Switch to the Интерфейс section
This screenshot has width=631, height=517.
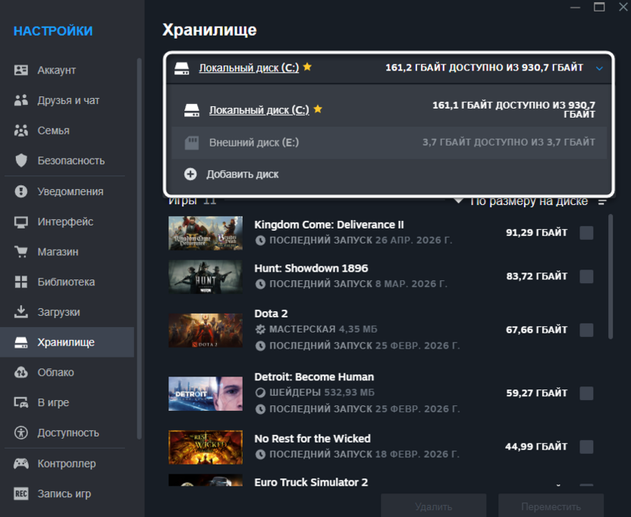tap(67, 222)
